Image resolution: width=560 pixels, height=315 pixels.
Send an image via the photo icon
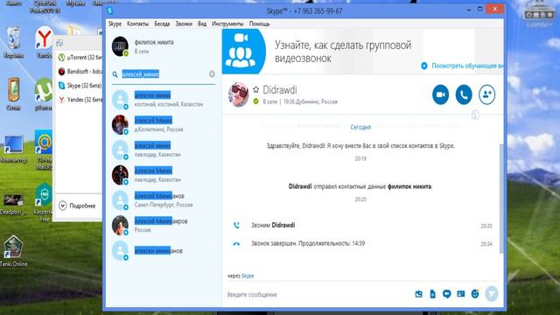418,294
